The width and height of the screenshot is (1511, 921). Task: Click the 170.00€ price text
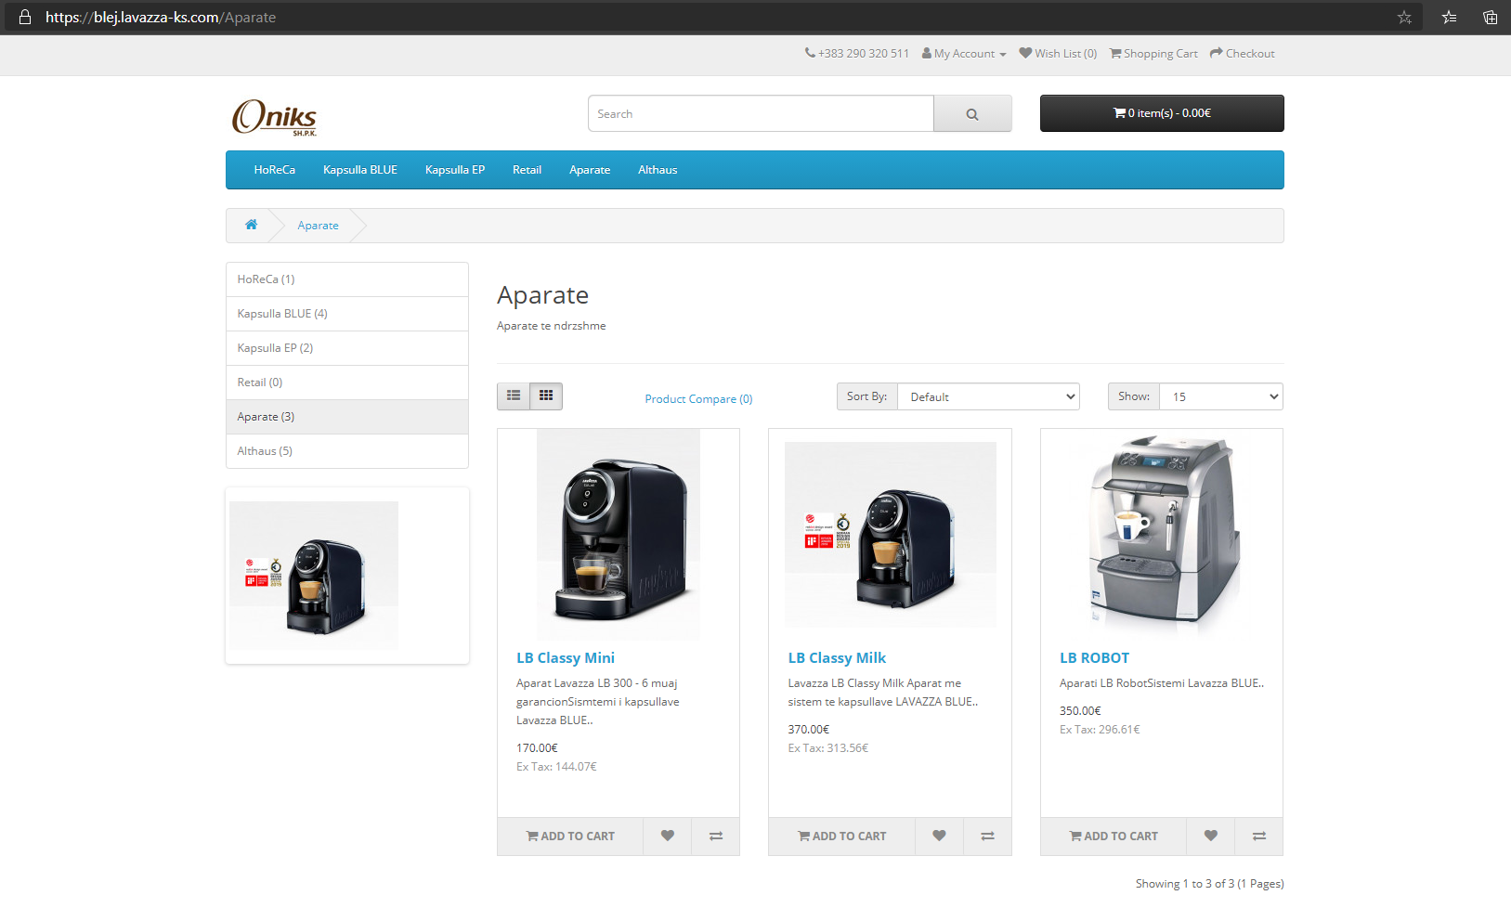point(537,748)
